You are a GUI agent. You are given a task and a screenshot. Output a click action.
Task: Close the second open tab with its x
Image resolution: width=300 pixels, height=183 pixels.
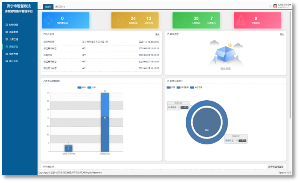click(64, 7)
